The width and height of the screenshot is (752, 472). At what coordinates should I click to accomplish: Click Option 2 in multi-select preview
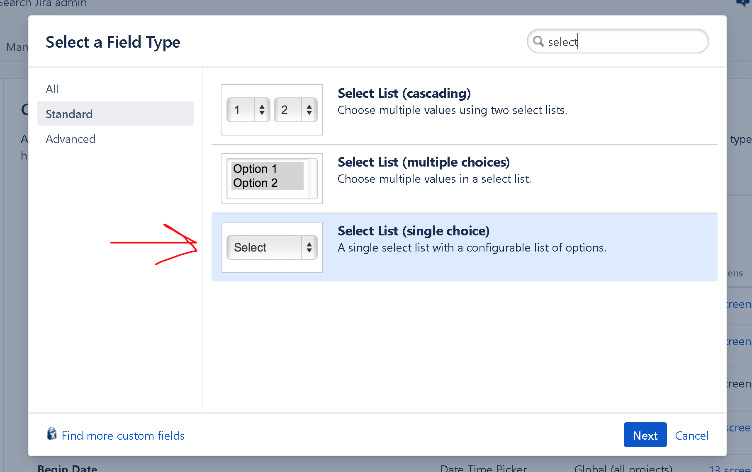[x=255, y=183]
